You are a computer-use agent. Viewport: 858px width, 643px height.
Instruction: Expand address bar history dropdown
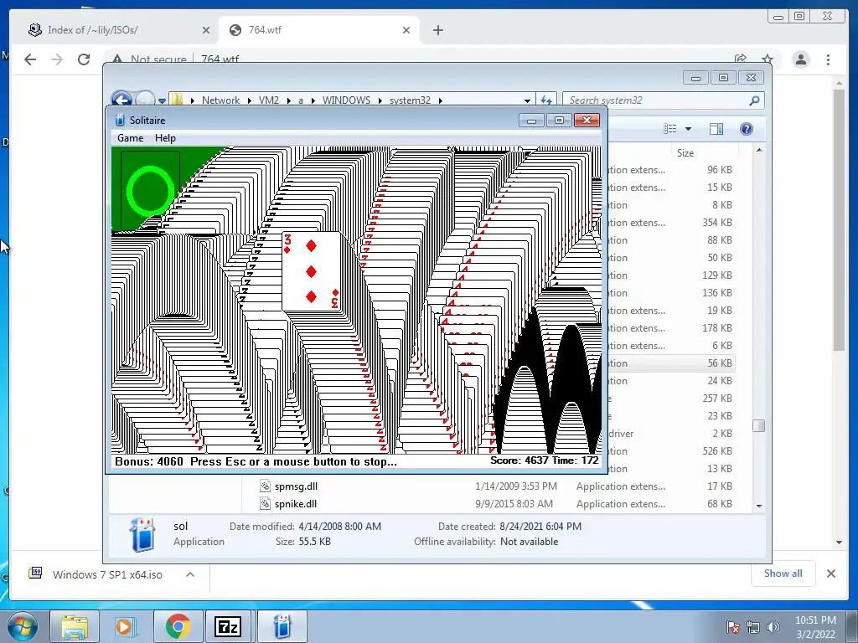(528, 100)
